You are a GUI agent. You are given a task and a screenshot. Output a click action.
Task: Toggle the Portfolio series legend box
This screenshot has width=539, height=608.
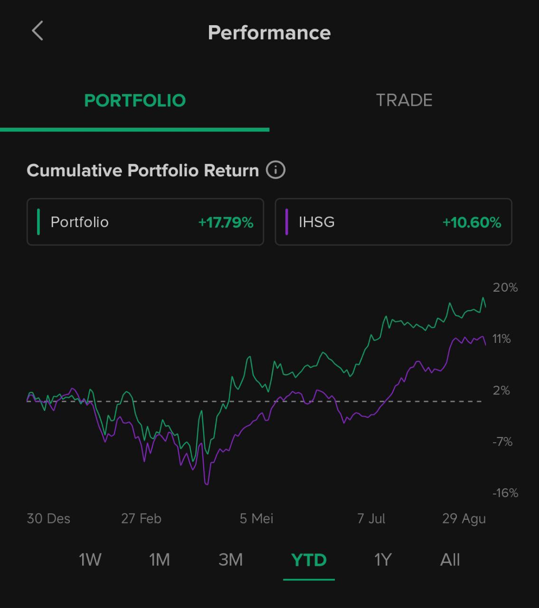(x=145, y=222)
